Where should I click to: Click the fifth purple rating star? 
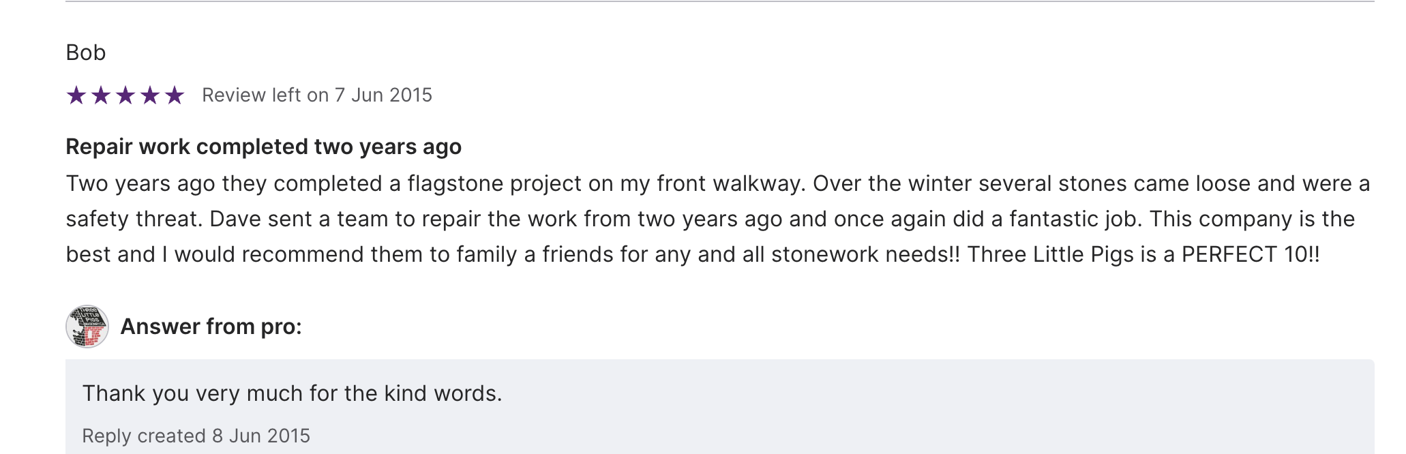point(175,95)
